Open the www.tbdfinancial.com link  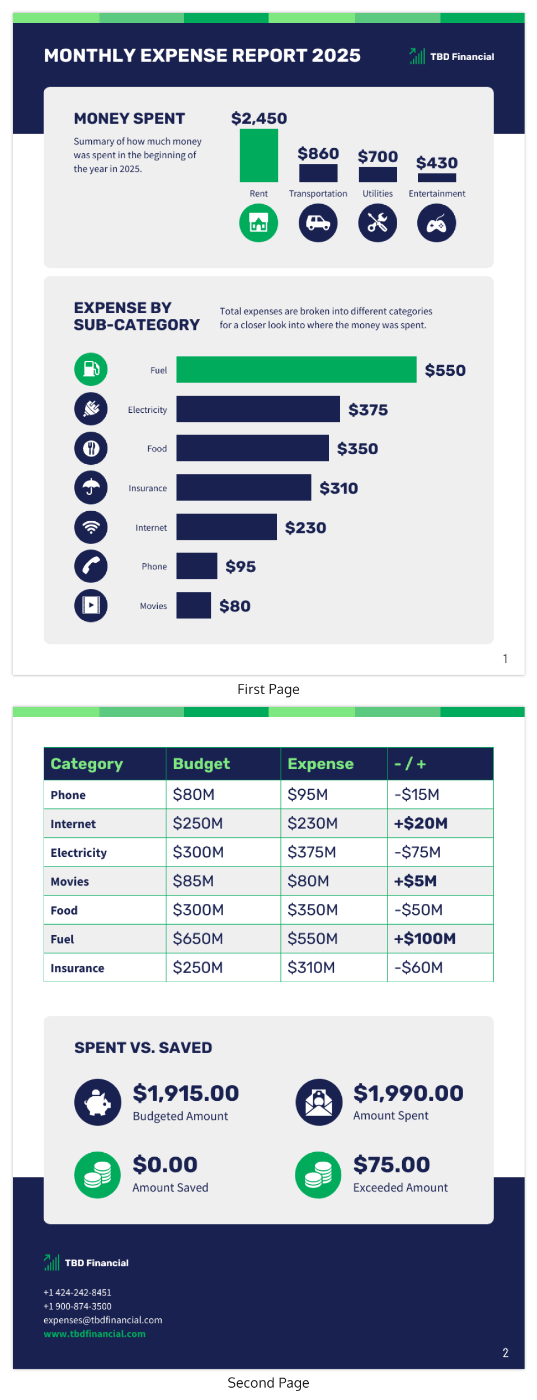[95, 1334]
